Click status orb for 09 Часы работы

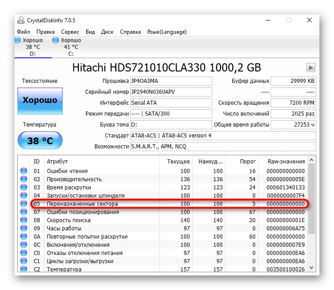tap(24, 229)
